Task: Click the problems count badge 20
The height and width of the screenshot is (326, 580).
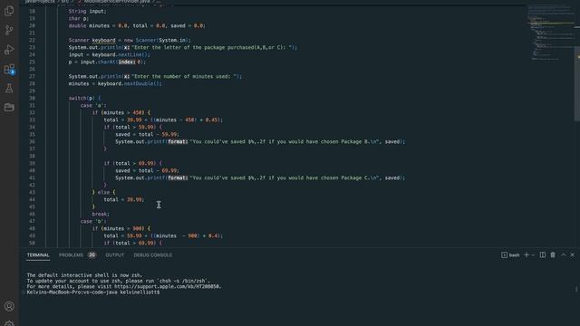Action: click(x=92, y=255)
